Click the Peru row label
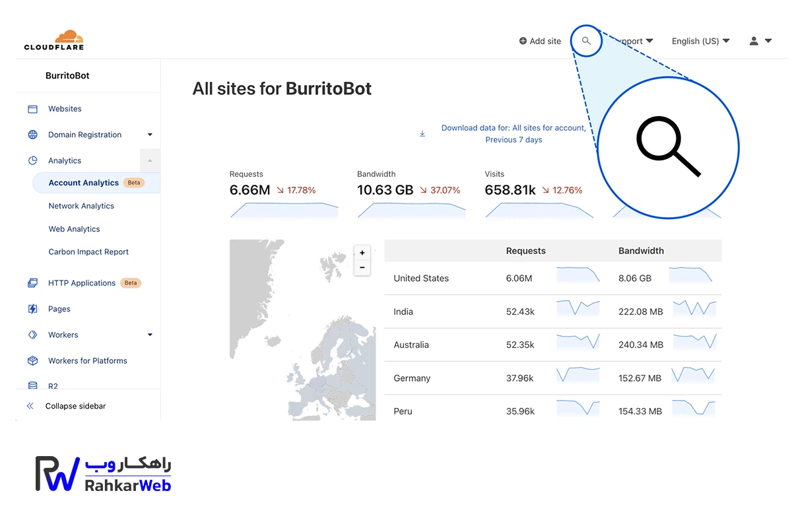Screen dimensions: 792x528 click(403, 411)
